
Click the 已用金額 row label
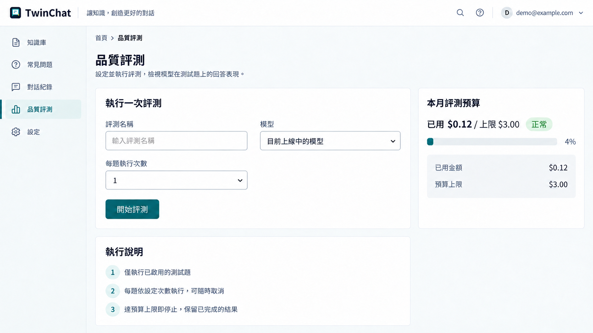tap(449, 168)
